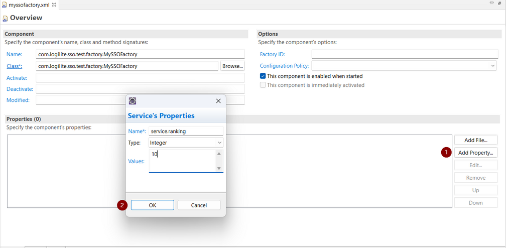
Task: Check 'This component is immediately activated'
Action: tap(263, 85)
